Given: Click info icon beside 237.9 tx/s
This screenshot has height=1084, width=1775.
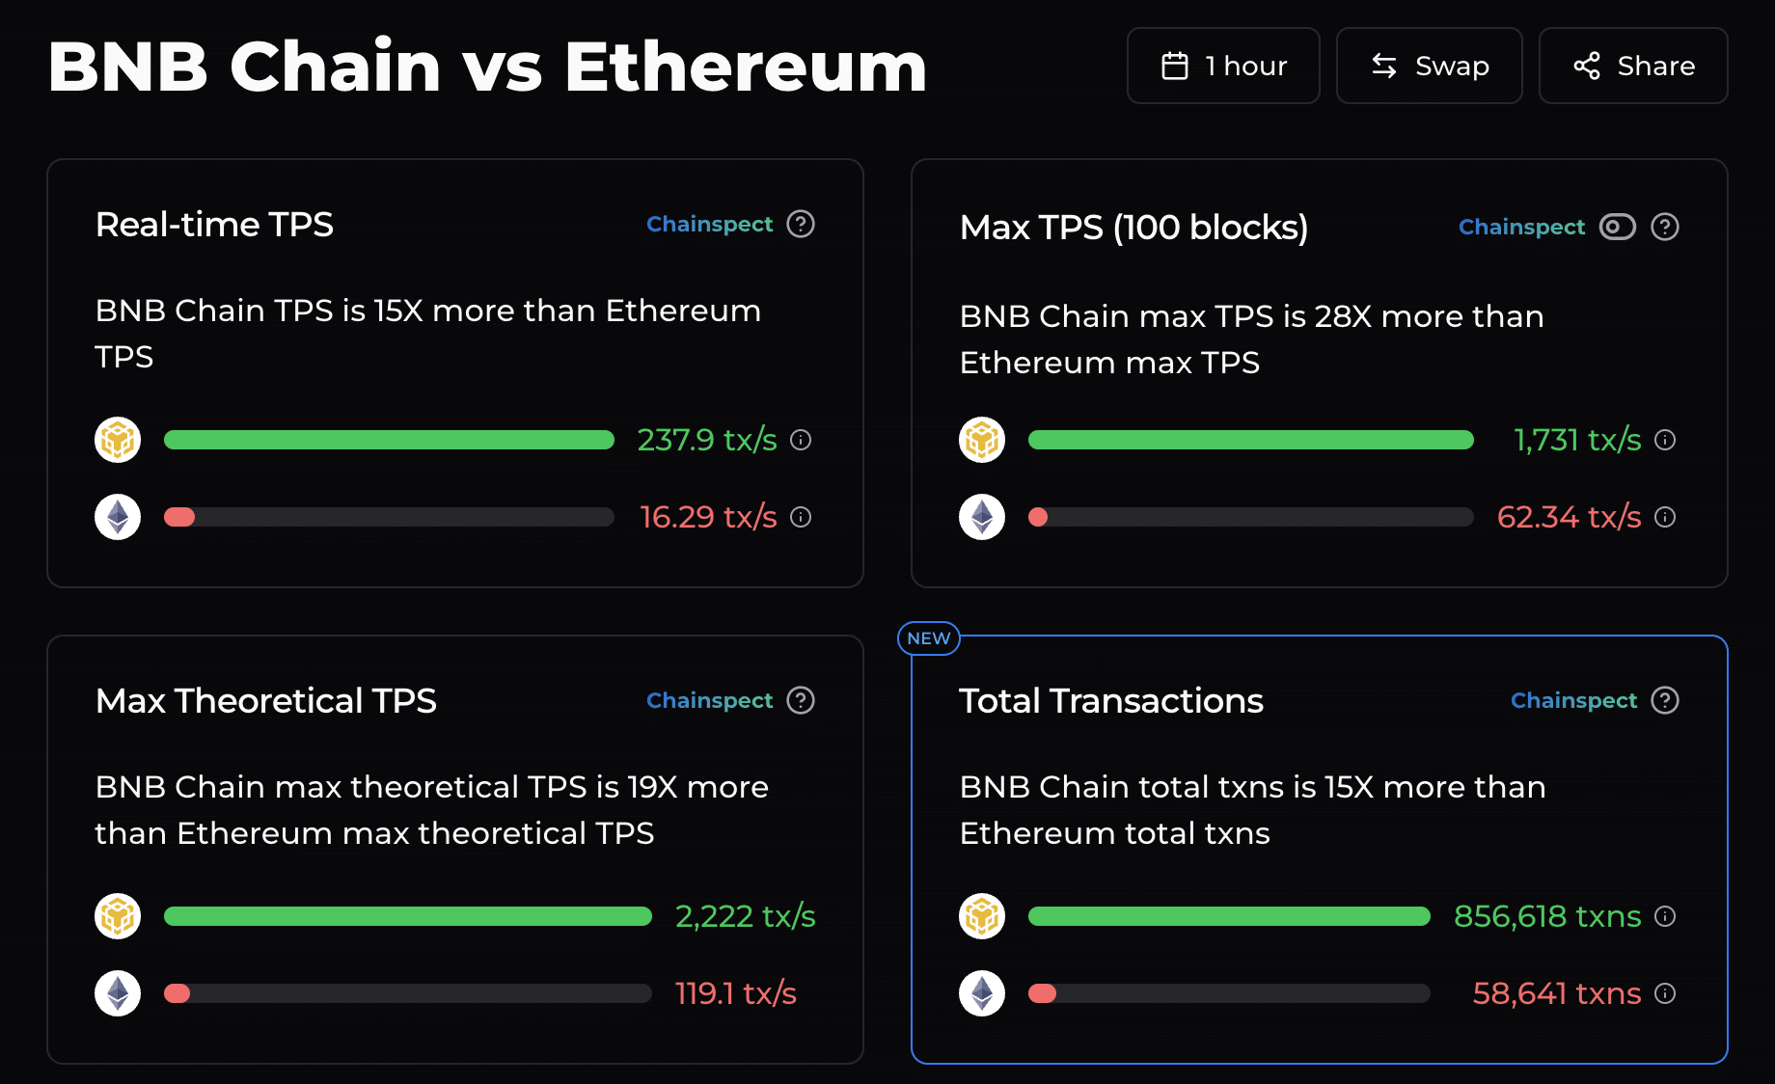Looking at the screenshot, I should pos(801,440).
